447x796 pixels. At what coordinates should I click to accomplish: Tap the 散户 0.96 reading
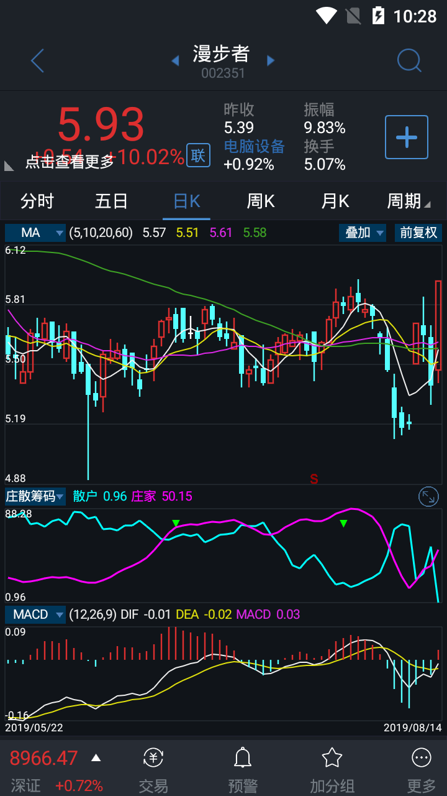click(x=99, y=496)
